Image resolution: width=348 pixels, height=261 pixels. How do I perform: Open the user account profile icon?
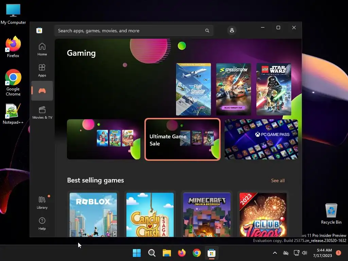232,30
